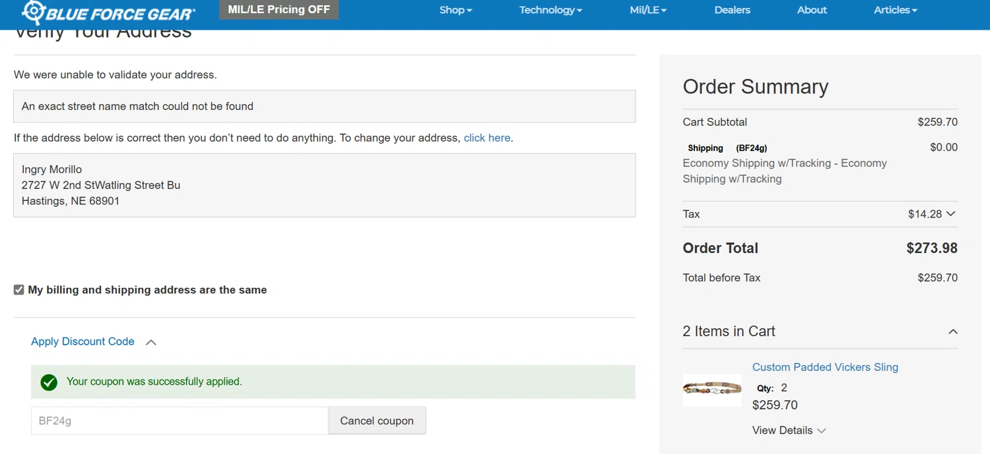
Task: Open the Technology menu
Action: click(550, 10)
